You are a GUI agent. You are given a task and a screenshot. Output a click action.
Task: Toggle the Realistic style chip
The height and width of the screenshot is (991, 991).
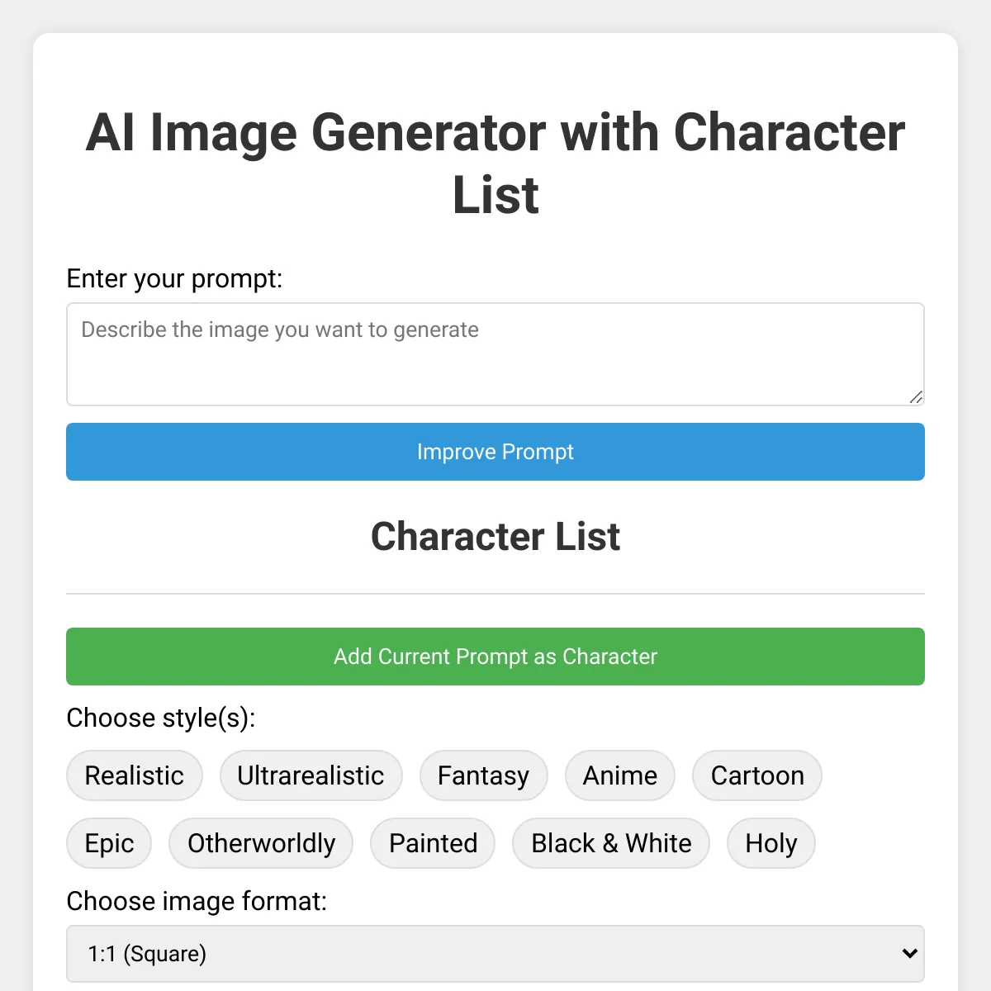pyautogui.click(x=135, y=775)
